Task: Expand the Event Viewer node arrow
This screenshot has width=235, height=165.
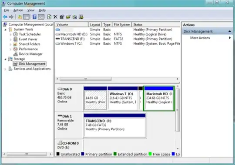Action: (10, 40)
